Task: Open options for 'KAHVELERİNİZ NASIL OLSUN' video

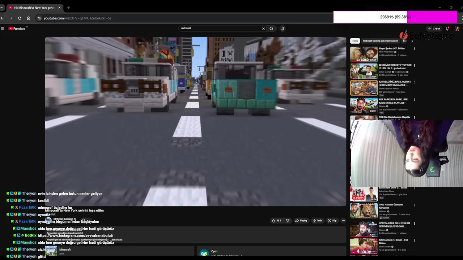Action: click(415, 82)
